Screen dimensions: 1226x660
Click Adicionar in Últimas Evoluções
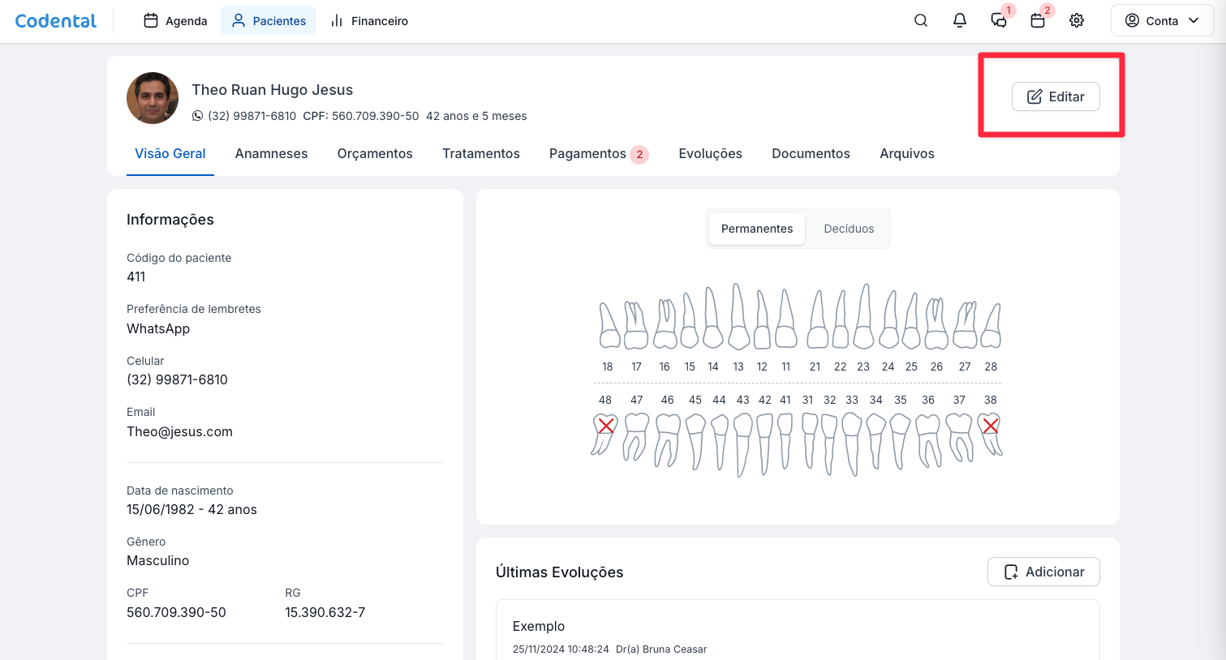[1043, 572]
